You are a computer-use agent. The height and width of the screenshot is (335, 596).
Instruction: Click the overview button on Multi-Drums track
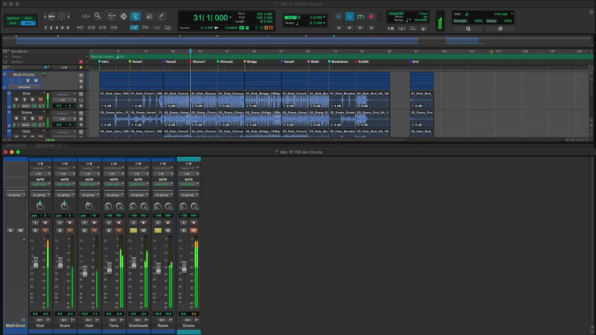[x=25, y=87]
